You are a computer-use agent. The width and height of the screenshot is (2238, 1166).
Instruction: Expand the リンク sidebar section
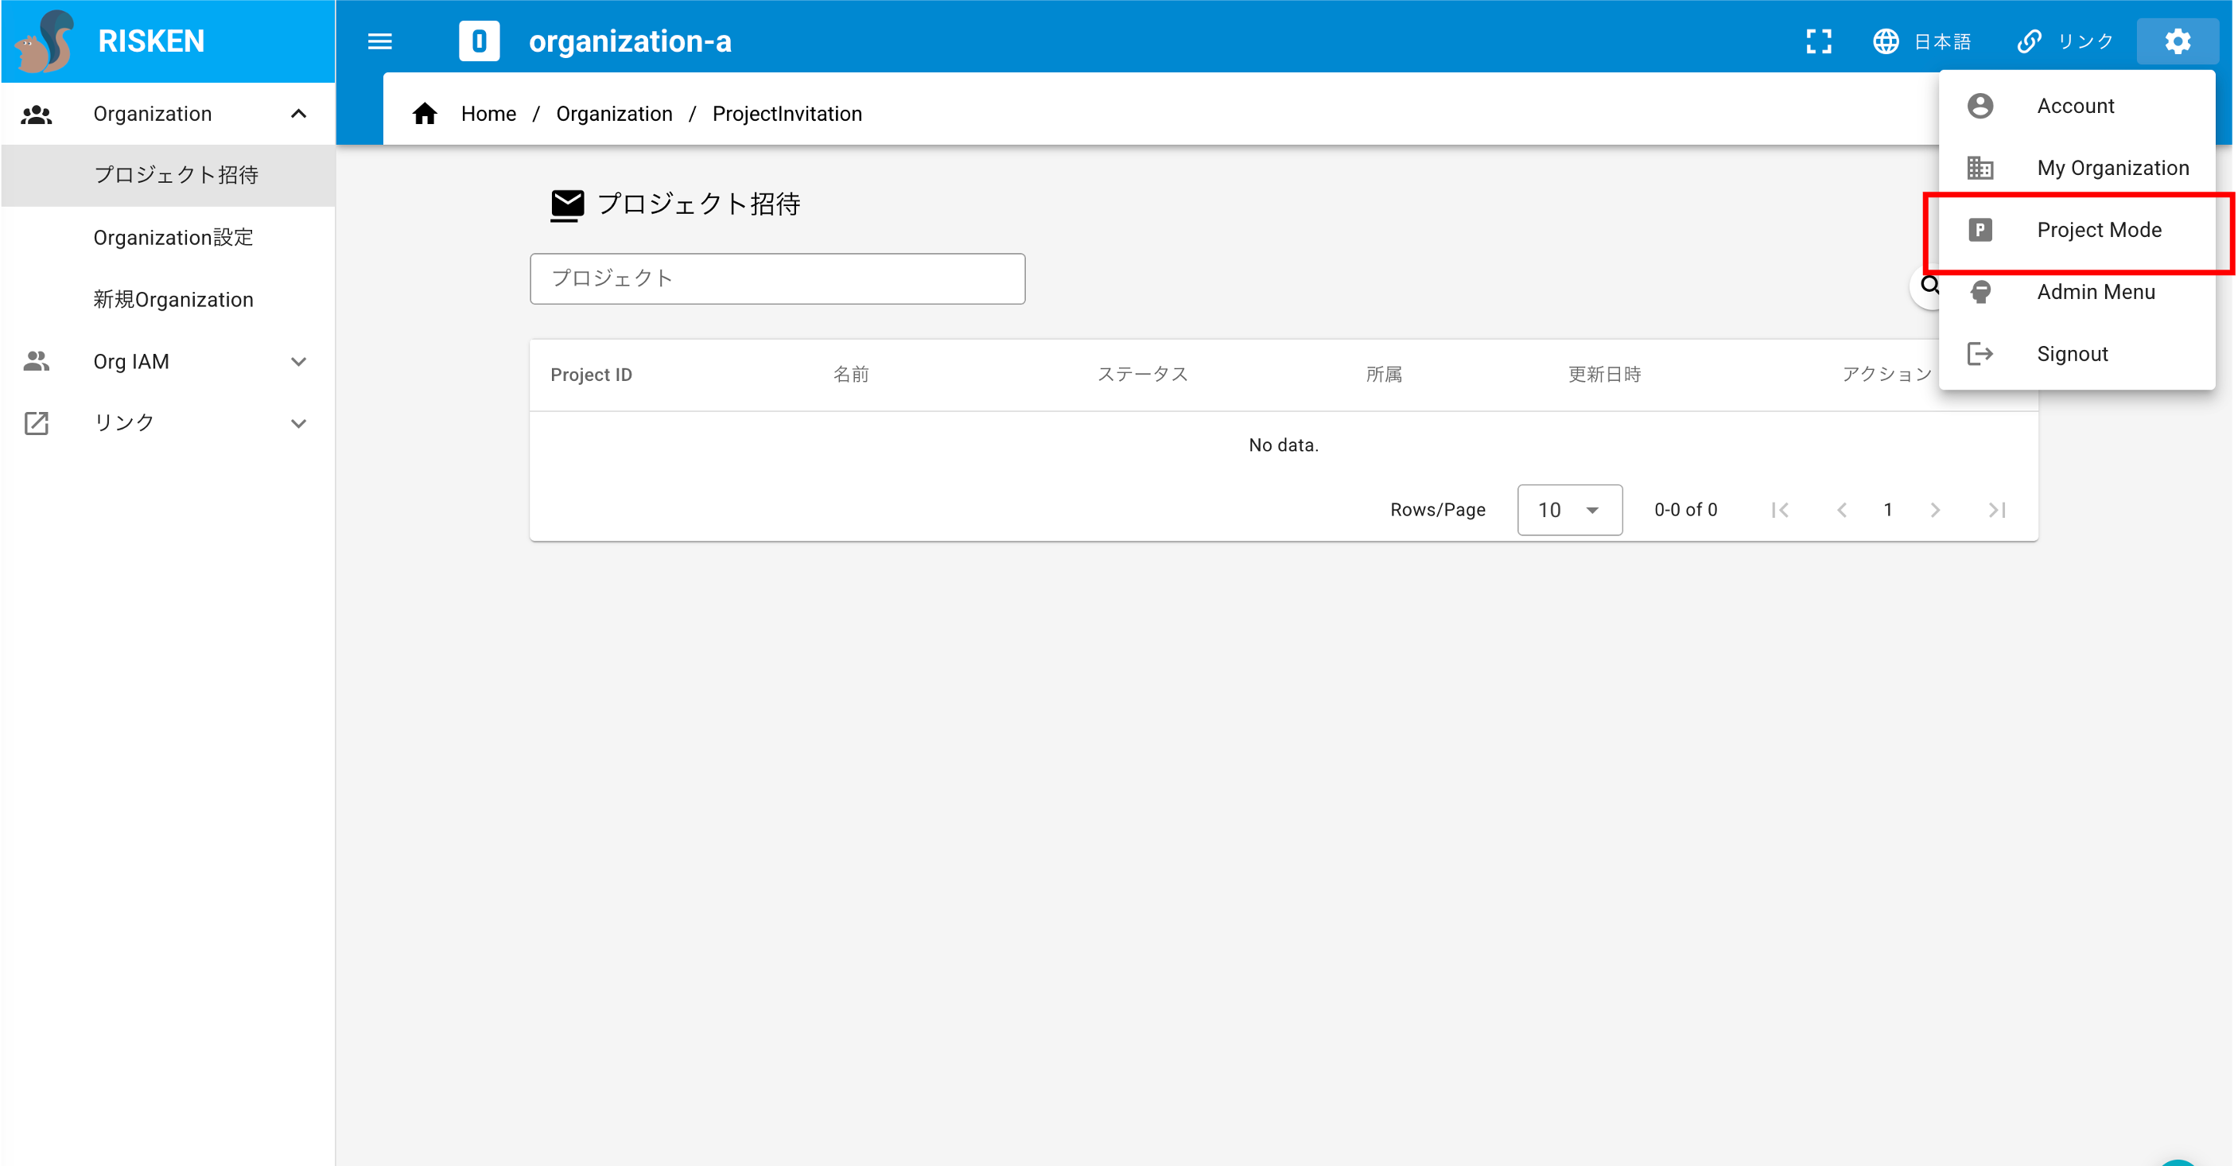(298, 423)
